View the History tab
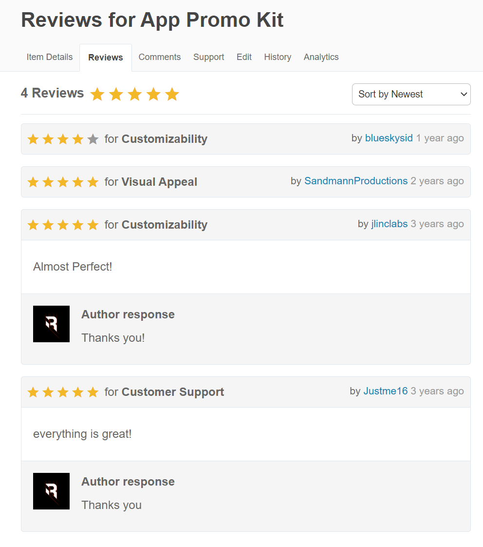 click(278, 57)
